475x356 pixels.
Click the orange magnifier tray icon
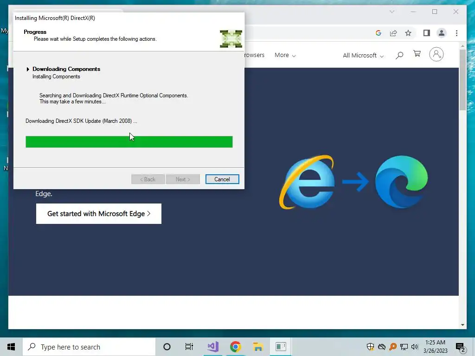point(393,347)
